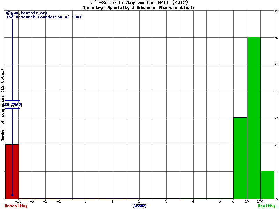Click the tallest green bar between 10 and 100
The width and height of the screenshot is (279, 209).
click(254, 118)
